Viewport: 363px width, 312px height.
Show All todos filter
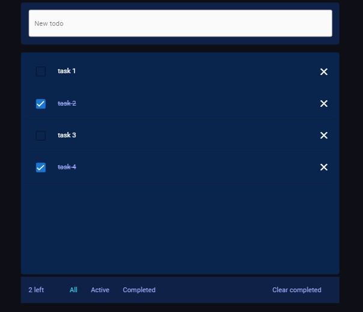click(x=73, y=290)
